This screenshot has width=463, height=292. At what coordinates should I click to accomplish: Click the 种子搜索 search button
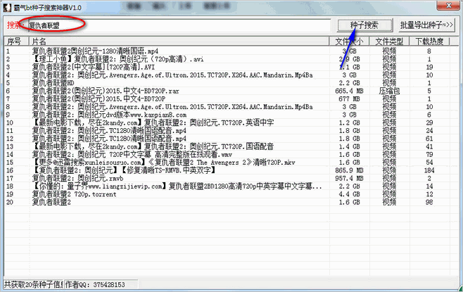tap(365, 25)
